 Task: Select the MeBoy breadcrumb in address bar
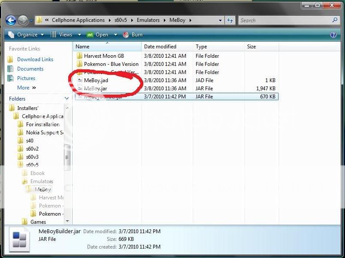177,20
